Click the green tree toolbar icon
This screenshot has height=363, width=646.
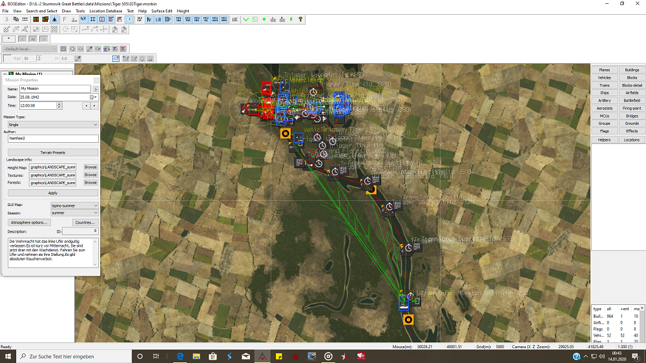tap(291, 19)
